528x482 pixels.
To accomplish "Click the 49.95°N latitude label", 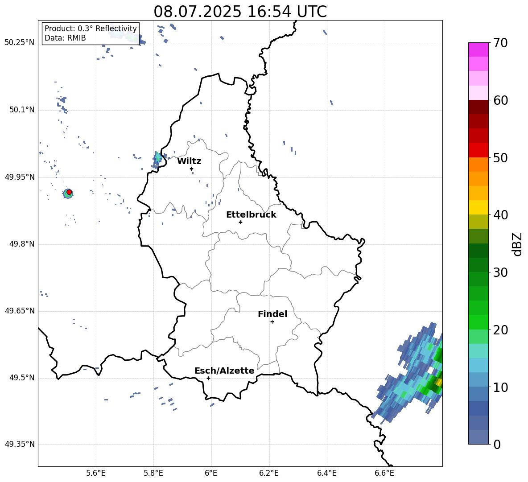I will [x=20, y=177].
